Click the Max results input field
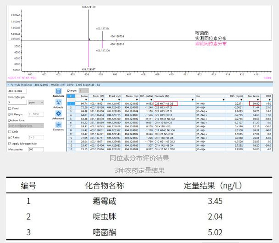This screenshot has width=279, height=243. coord(36,149)
